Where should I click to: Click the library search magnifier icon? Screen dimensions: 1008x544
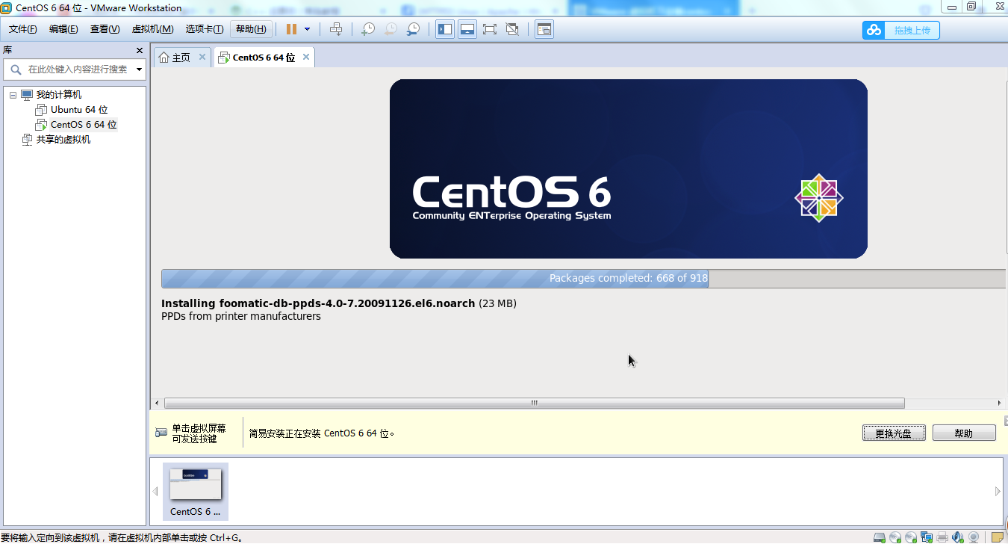click(16, 69)
